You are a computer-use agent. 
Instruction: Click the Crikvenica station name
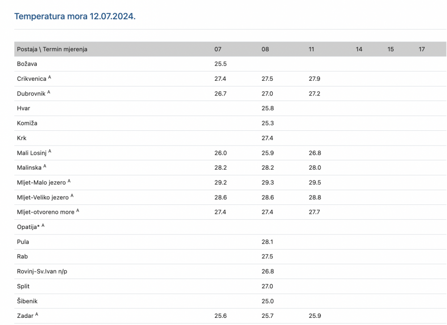(x=31, y=79)
